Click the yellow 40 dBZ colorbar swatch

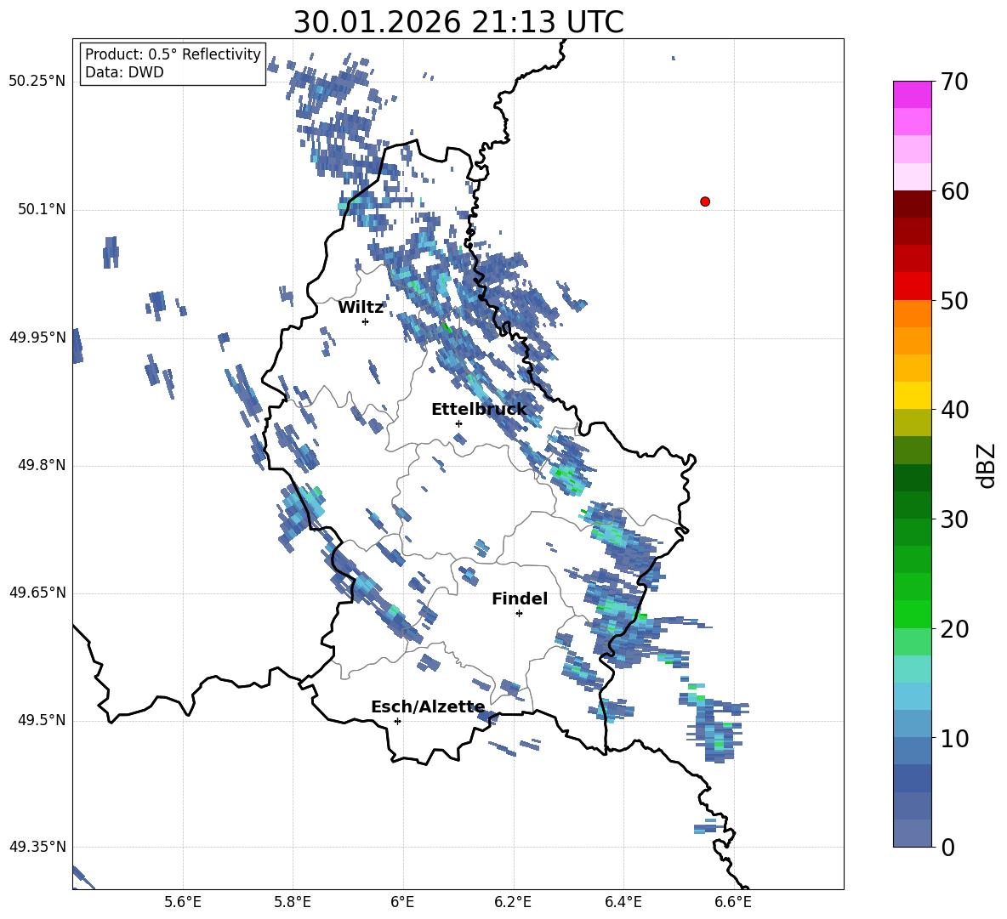tap(913, 395)
